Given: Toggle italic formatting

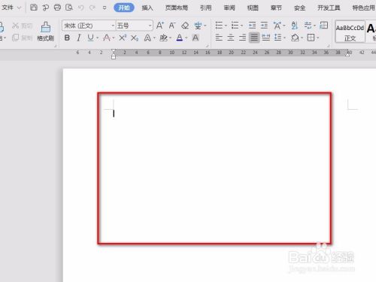Looking at the screenshot, I should [79, 38].
